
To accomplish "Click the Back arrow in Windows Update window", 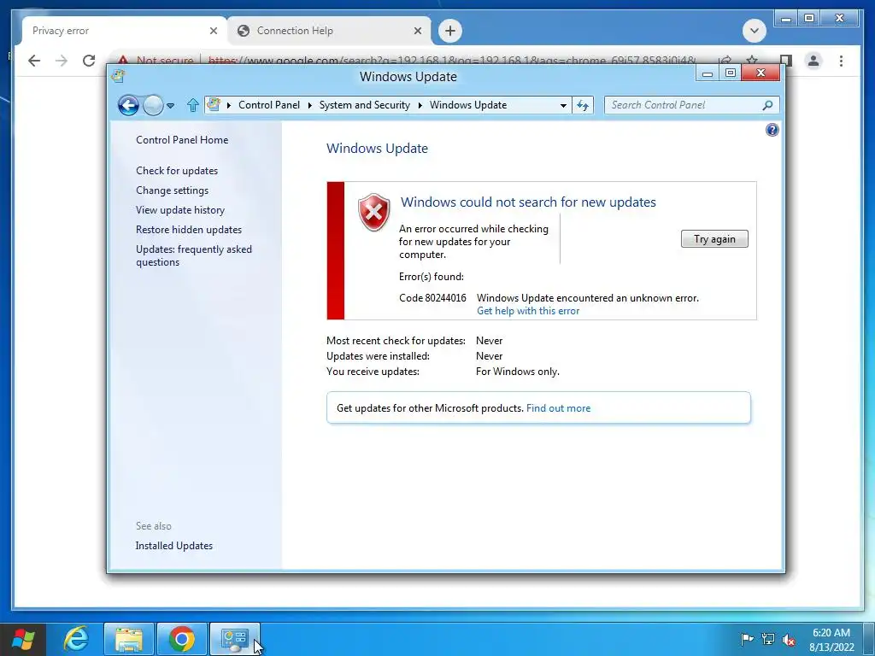I will [x=128, y=105].
